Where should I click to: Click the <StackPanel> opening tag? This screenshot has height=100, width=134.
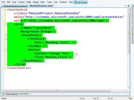[x=31, y=35]
